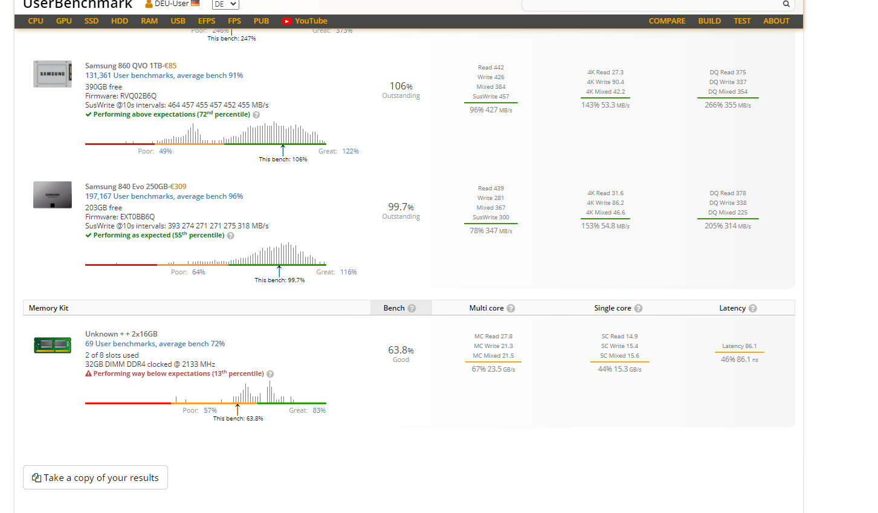Click Performing way below expectations text
The width and height of the screenshot is (878, 513).
179,374
